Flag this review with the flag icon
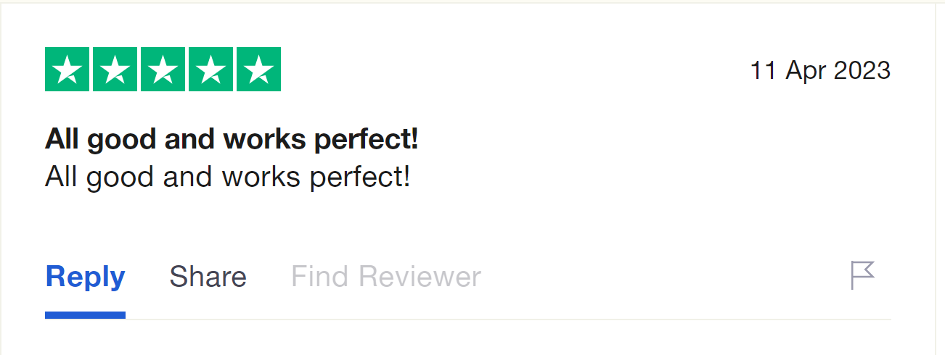 pyautogui.click(x=862, y=276)
